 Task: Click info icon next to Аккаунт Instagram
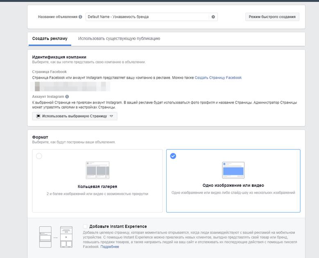point(67,97)
